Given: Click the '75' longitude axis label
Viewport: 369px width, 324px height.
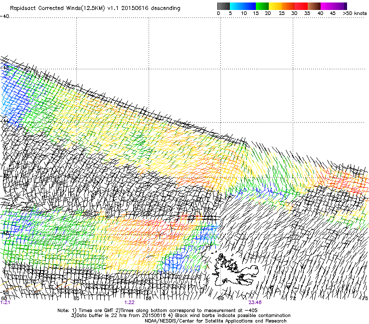Looking at the screenshot, I should [x=365, y=299].
